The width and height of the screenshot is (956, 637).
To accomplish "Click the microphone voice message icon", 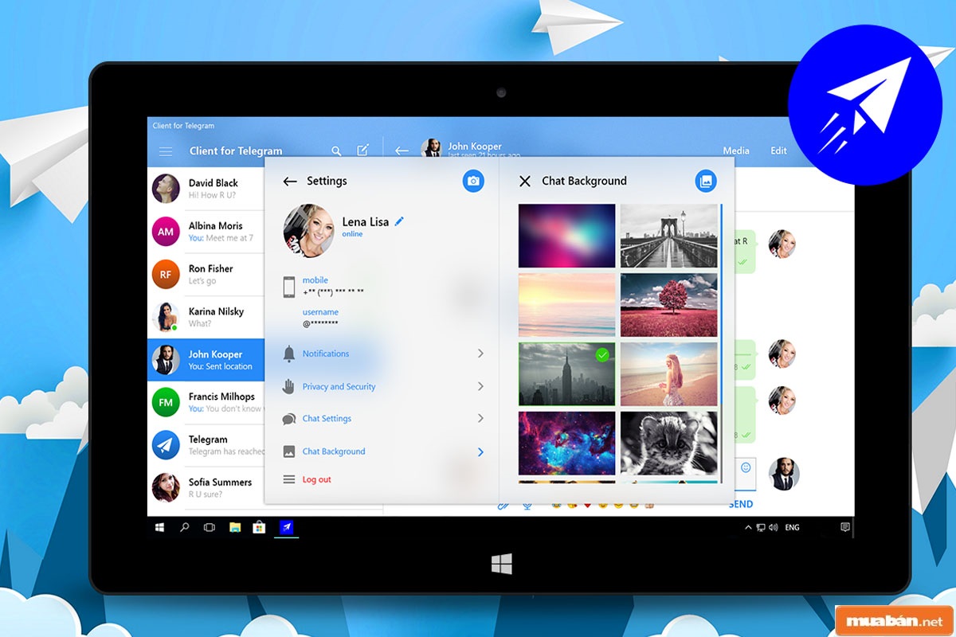I will [x=527, y=505].
